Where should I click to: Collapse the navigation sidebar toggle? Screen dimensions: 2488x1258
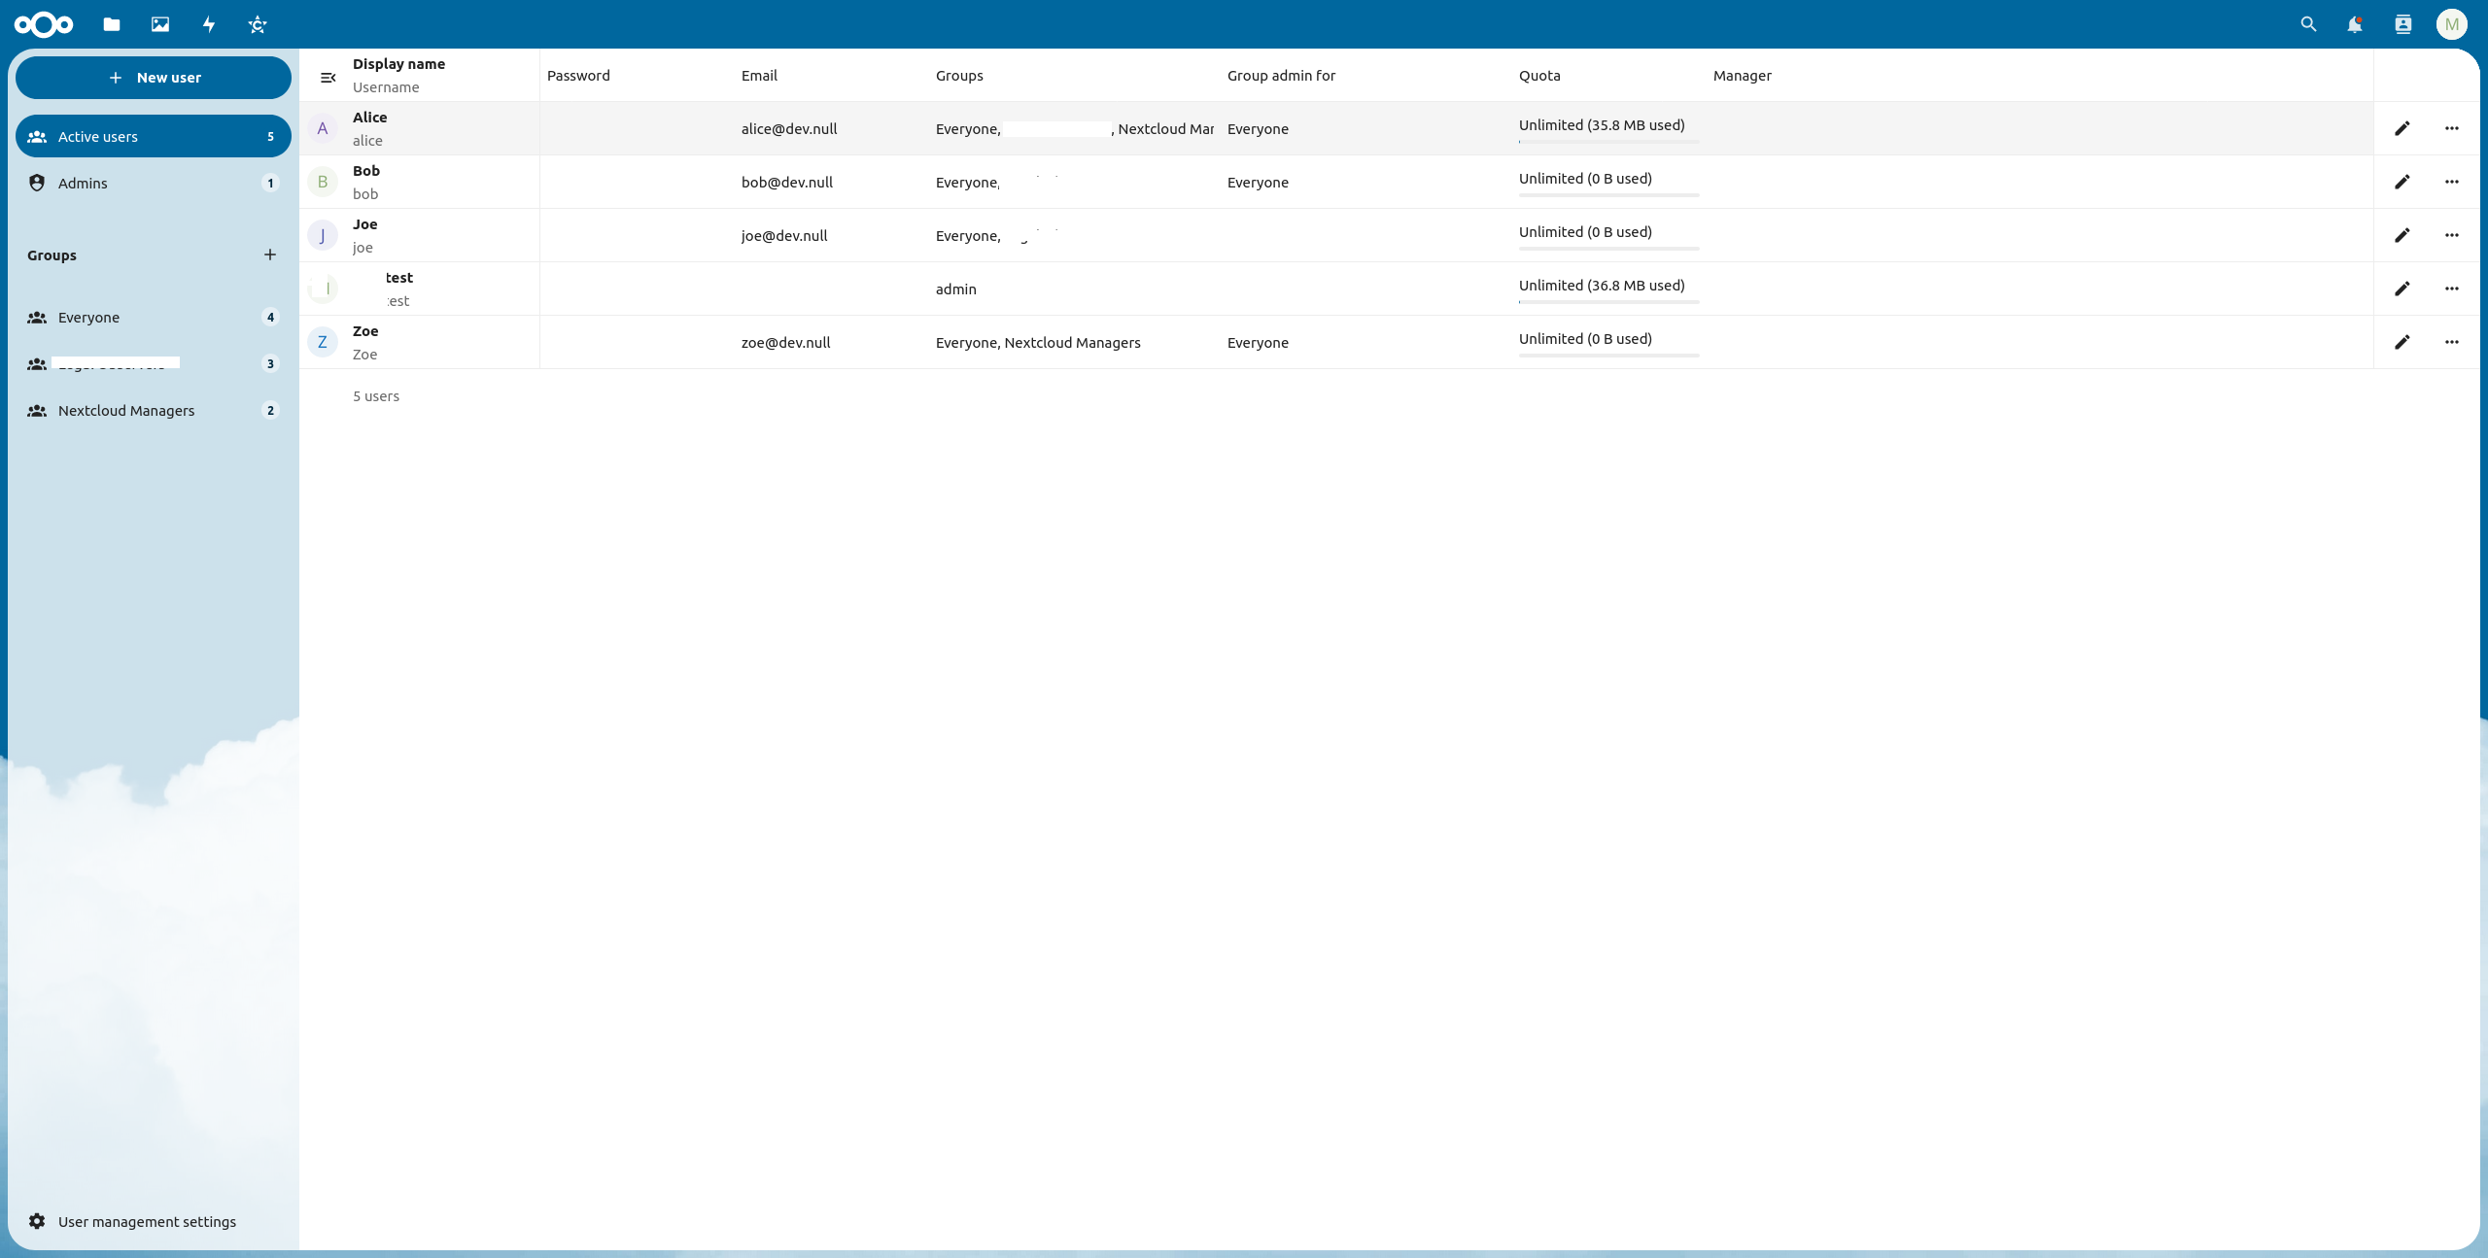coord(328,78)
